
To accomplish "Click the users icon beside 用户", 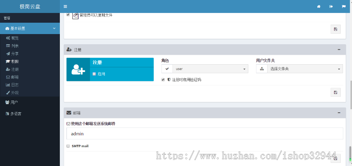I will point(7,103).
